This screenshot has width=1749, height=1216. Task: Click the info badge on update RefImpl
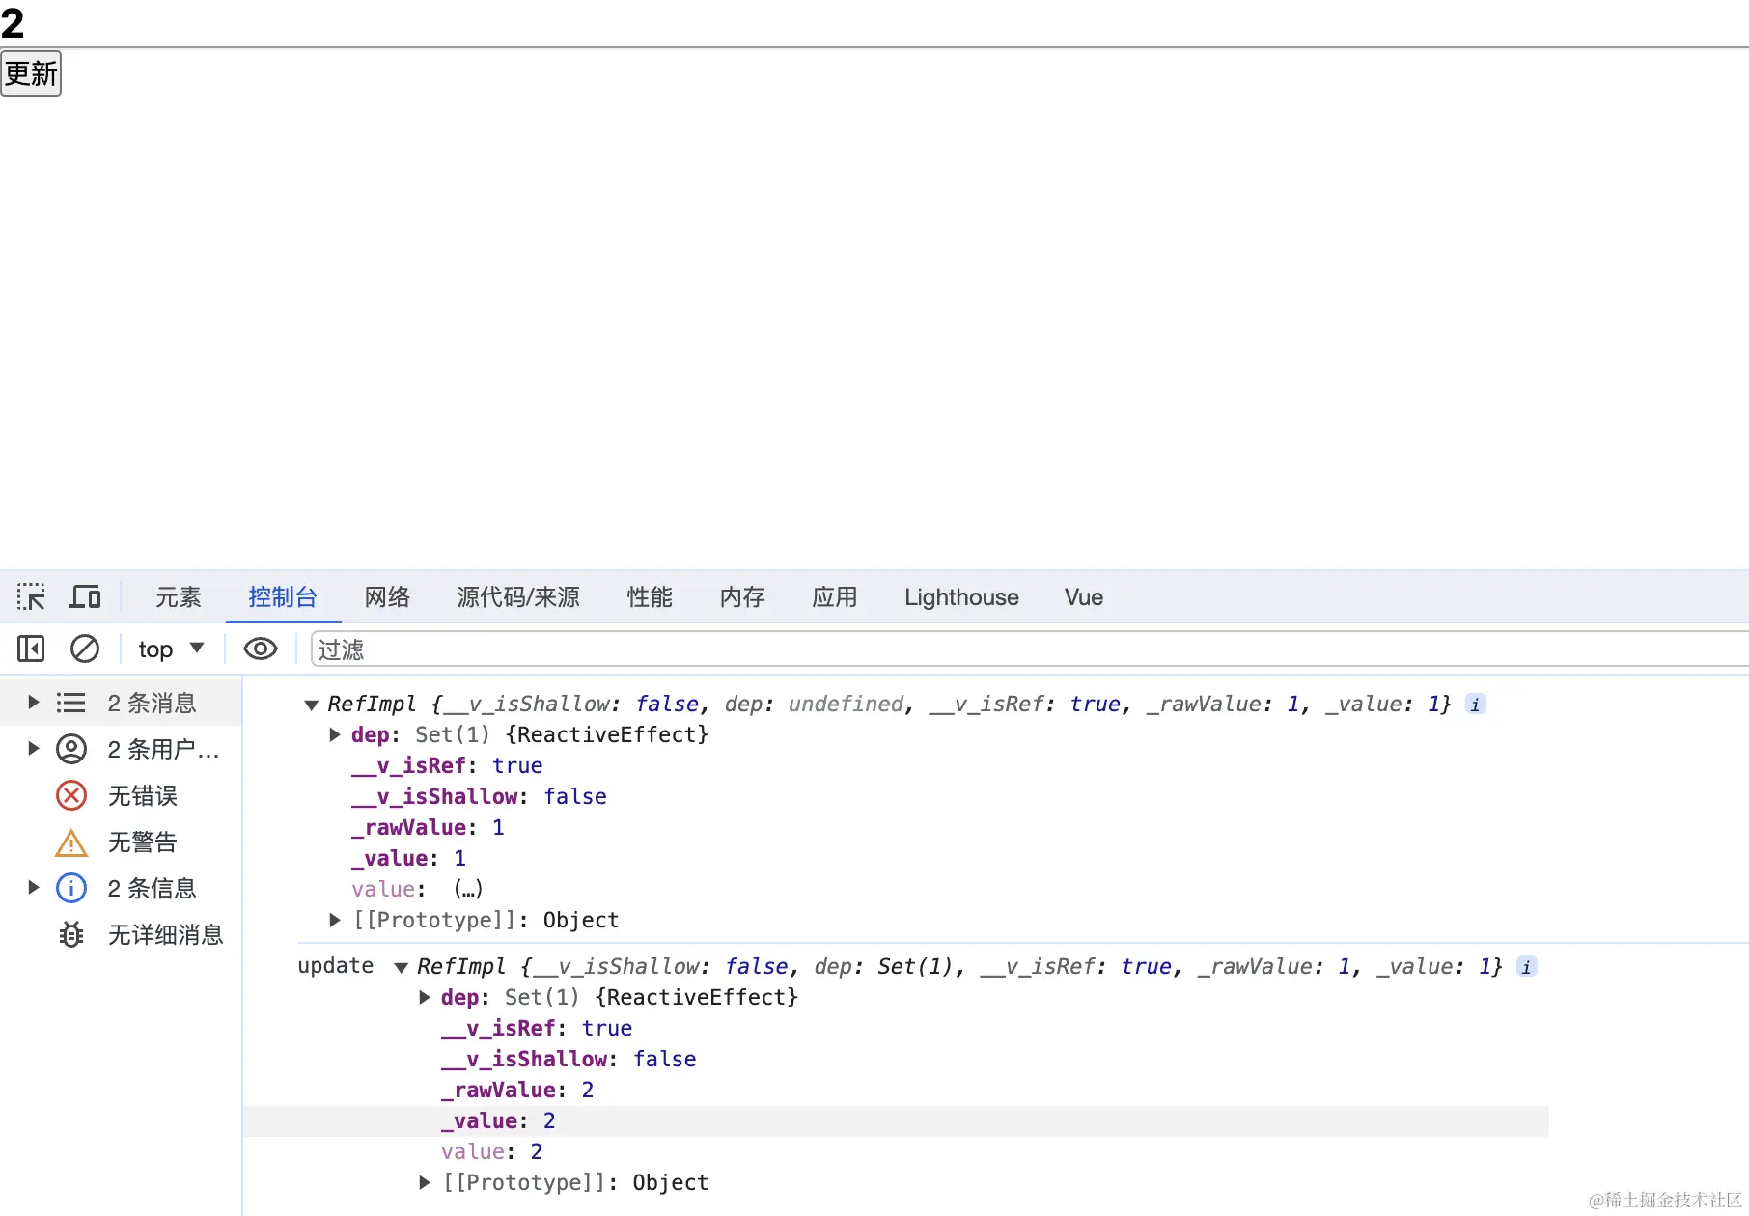[1526, 967]
